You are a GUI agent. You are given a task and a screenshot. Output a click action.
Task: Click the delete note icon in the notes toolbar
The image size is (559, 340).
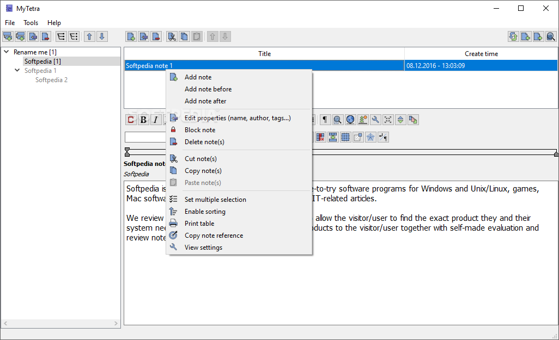click(x=156, y=36)
